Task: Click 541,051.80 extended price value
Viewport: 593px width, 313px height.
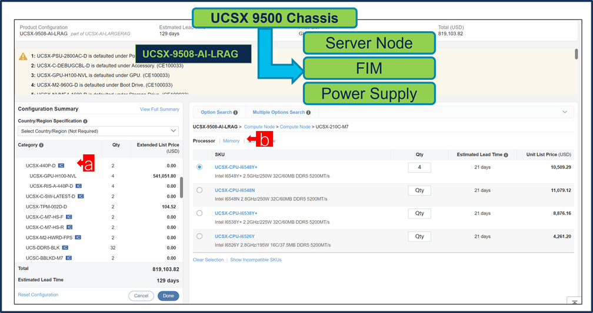Action: (164, 176)
